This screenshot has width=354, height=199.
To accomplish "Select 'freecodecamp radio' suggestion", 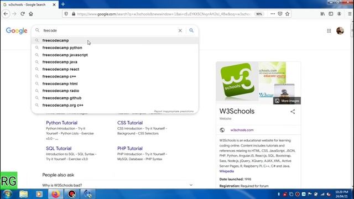I will point(115,91).
